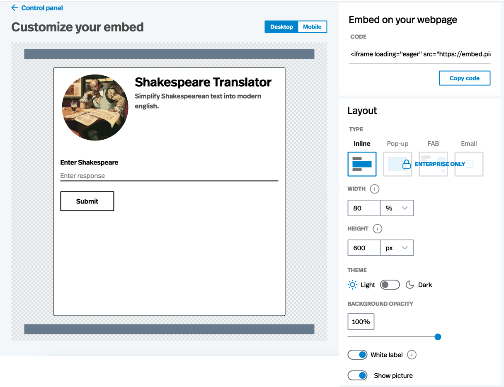Click the Height info icon
The width and height of the screenshot is (504, 387).
377,229
